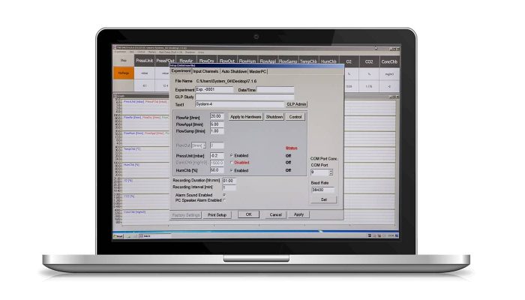Click the Shutdown button
Viewport: 525px width, 300px height.
click(x=274, y=117)
